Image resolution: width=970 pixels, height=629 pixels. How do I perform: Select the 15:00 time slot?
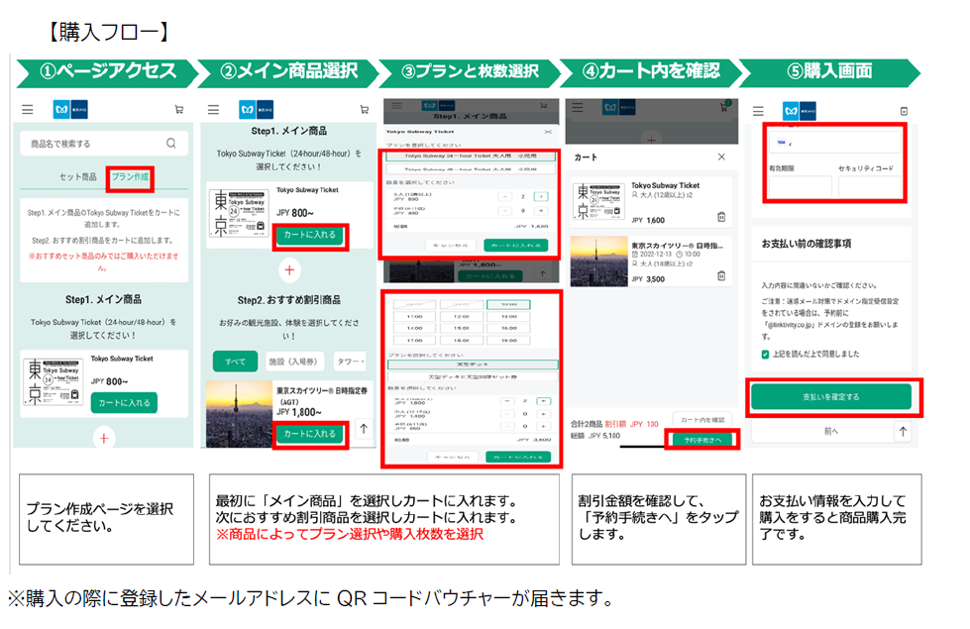click(x=462, y=329)
